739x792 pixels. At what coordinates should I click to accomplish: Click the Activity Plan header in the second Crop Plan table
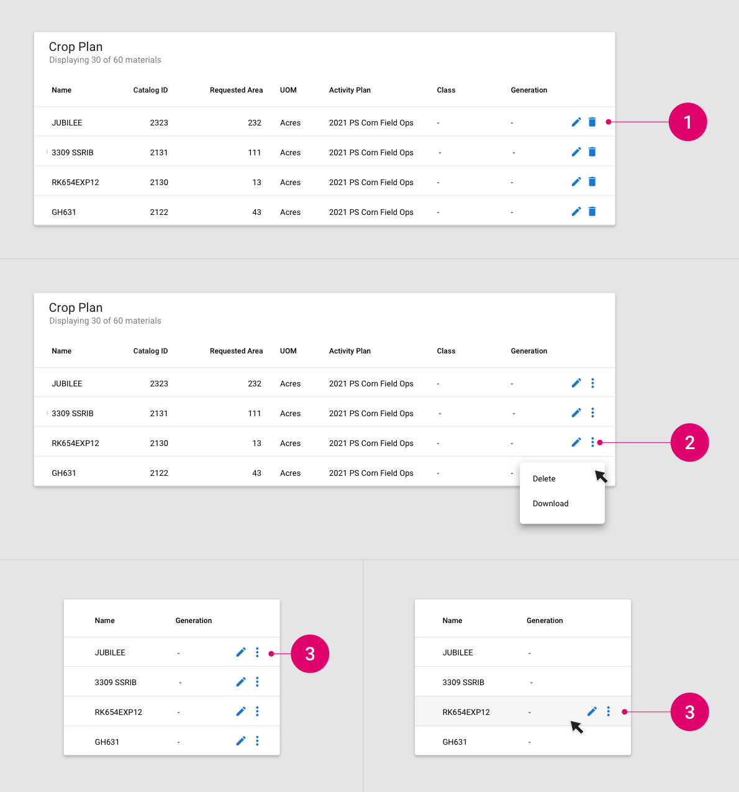pyautogui.click(x=350, y=351)
